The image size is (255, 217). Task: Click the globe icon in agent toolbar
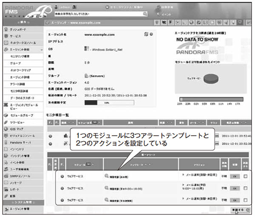tap(191, 23)
